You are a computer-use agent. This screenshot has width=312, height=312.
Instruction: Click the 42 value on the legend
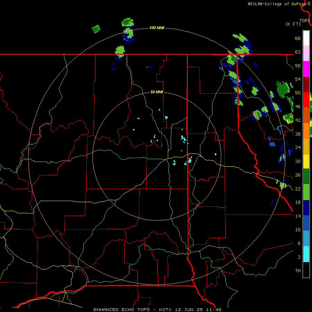pos(298,120)
